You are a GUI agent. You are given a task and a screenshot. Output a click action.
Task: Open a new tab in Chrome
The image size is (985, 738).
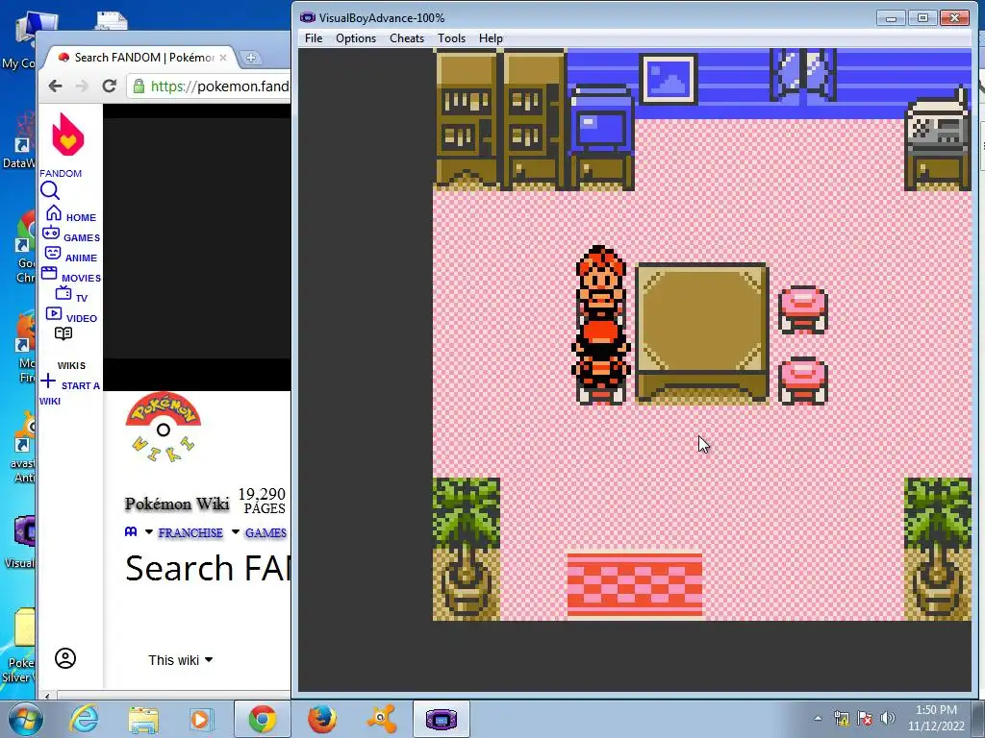[251, 58]
